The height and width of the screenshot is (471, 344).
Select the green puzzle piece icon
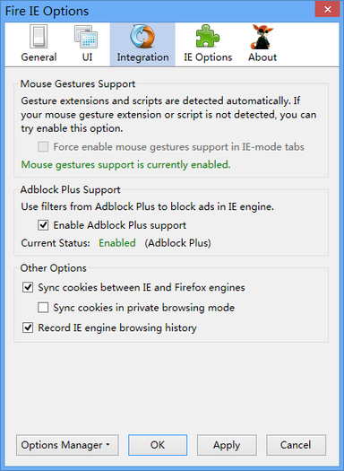tap(208, 37)
